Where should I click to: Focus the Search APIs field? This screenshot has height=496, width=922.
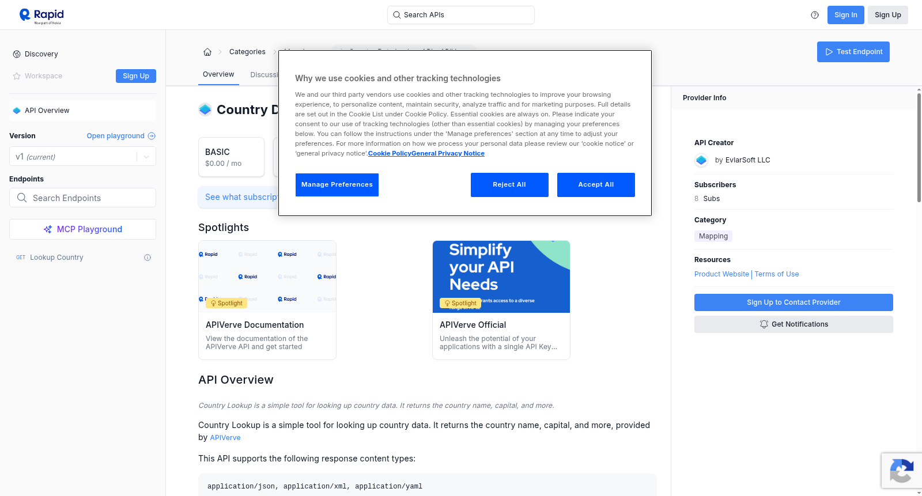461,15
